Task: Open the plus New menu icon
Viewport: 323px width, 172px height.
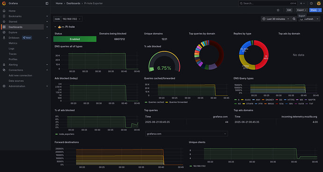Action: 302,3
